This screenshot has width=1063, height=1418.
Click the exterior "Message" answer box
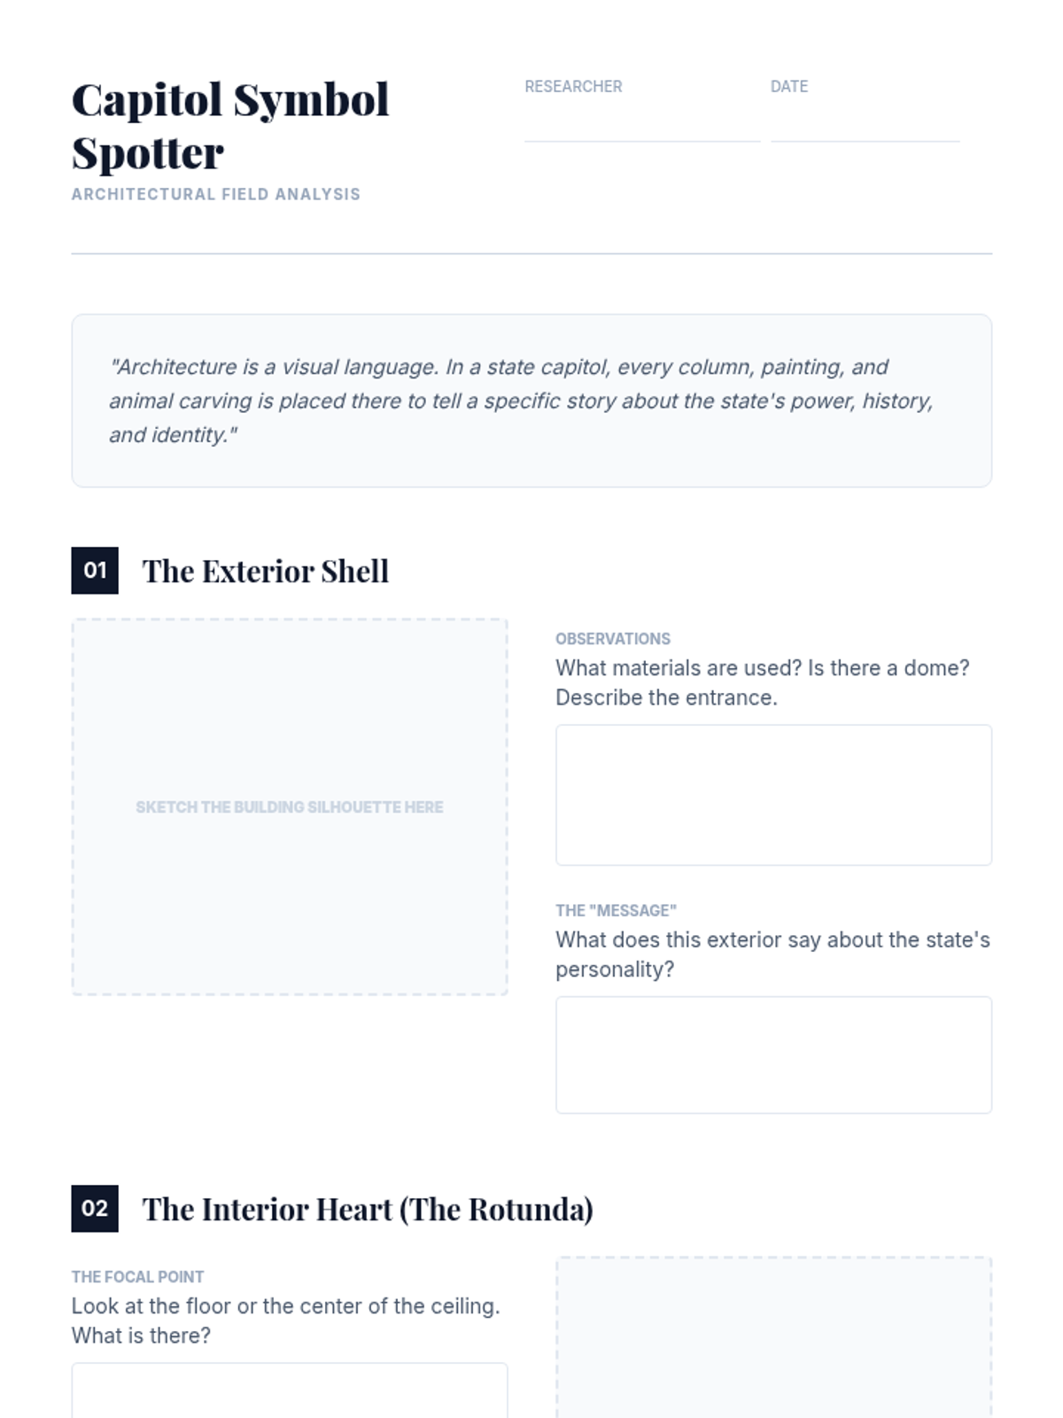773,1055
